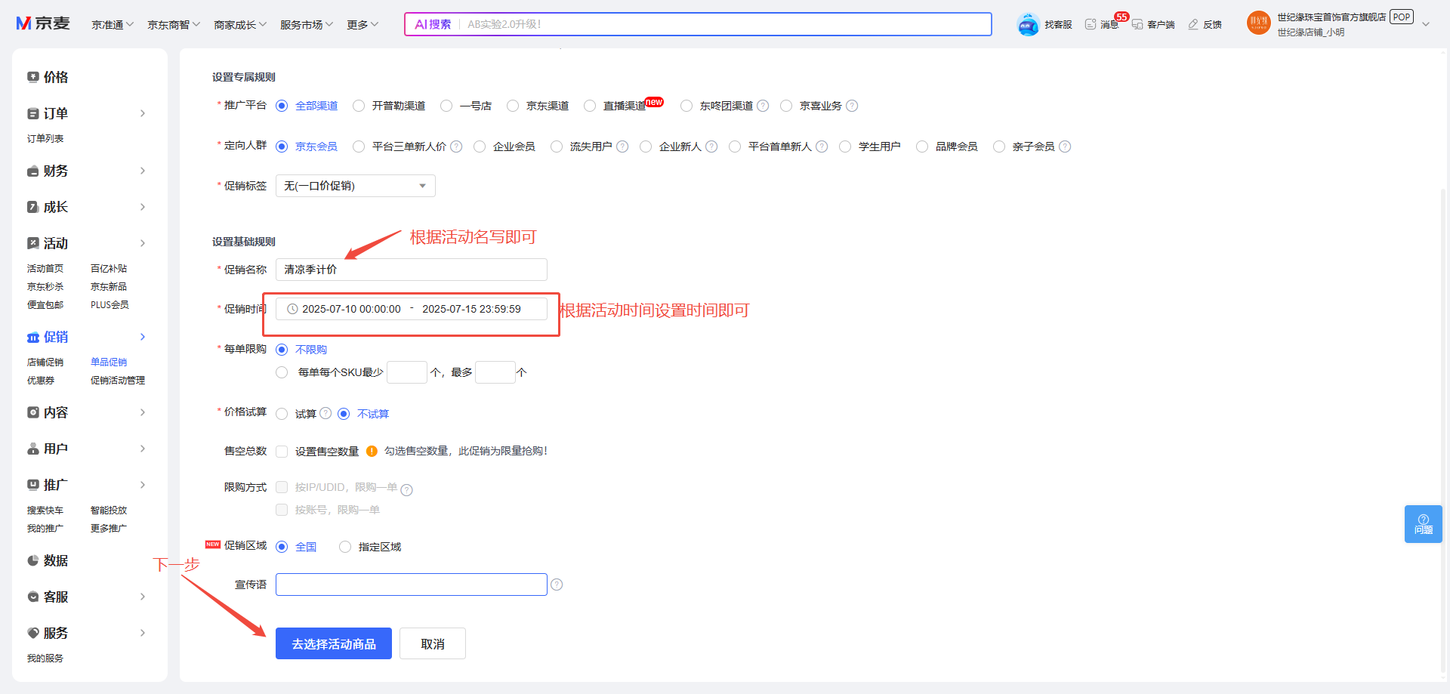Click the 促销名称 input field
Screen dimensions: 1450x694
point(411,270)
